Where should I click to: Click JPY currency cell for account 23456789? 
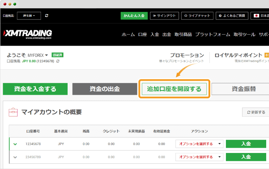tap(61, 157)
